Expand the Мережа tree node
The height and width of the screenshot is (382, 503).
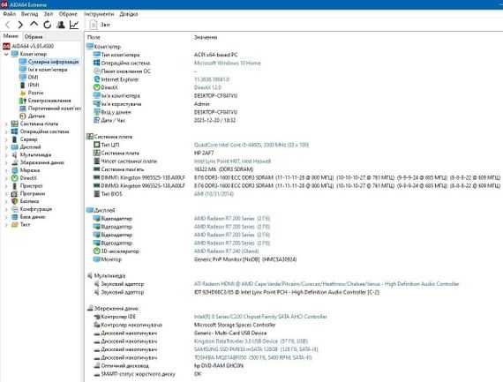tap(6, 170)
